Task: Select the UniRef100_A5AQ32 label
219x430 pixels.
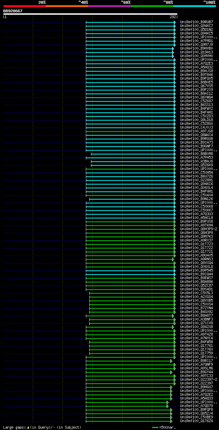Action: [196, 67]
